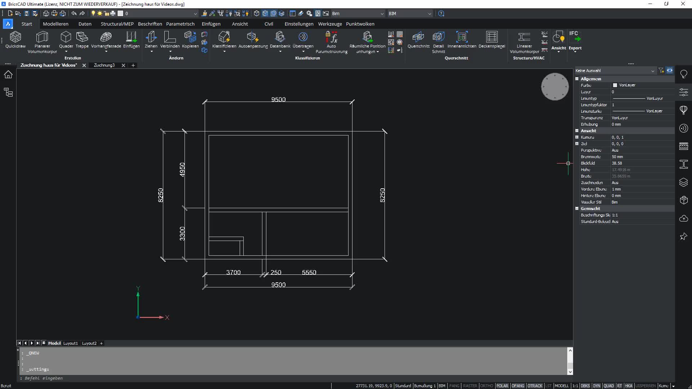Select the Quickdraw tool
Image resolution: width=692 pixels, height=389 pixels.
pos(15,40)
